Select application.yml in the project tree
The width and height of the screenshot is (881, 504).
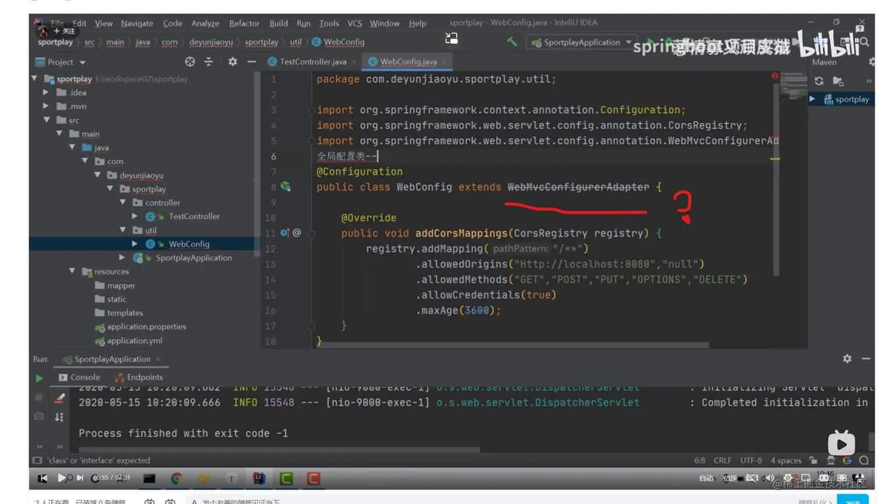click(134, 341)
